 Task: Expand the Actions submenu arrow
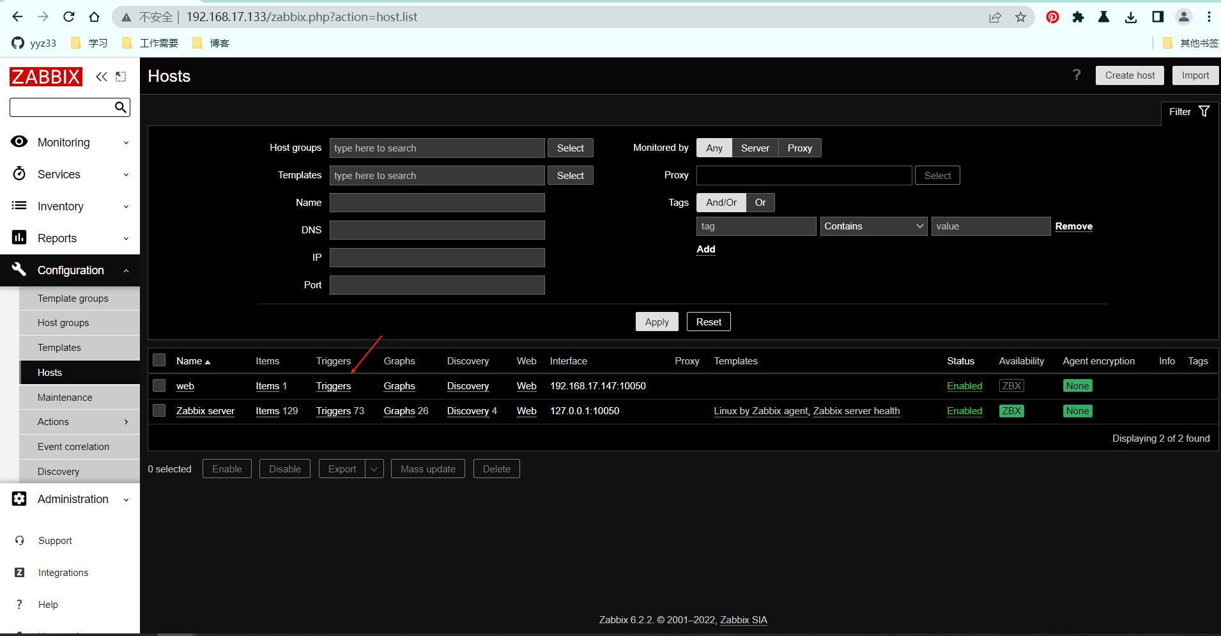[127, 422]
